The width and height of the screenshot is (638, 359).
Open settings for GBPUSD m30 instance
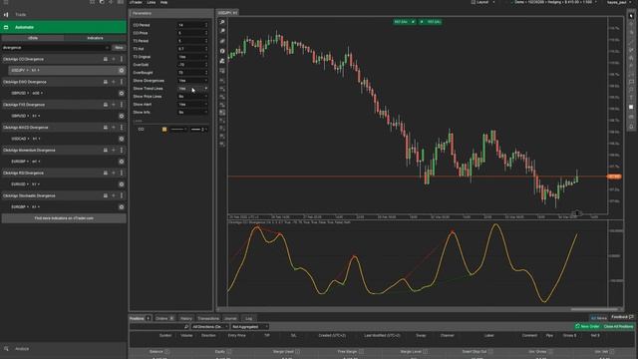point(122,93)
